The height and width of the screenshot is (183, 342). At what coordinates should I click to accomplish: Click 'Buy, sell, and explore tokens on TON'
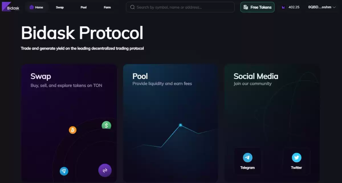click(x=66, y=85)
